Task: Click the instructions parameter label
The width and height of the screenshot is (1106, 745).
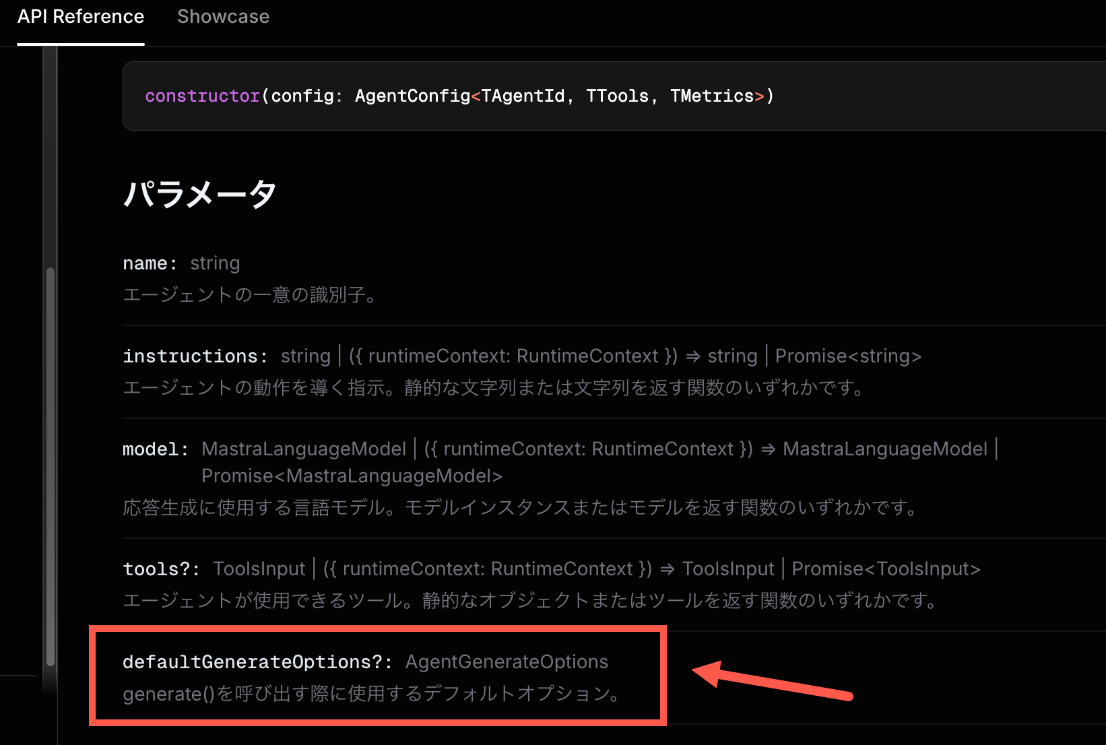Action: [195, 356]
